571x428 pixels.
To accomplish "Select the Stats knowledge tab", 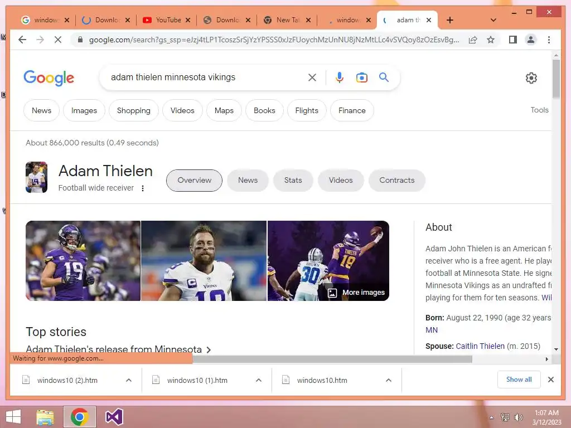I will [x=293, y=180].
